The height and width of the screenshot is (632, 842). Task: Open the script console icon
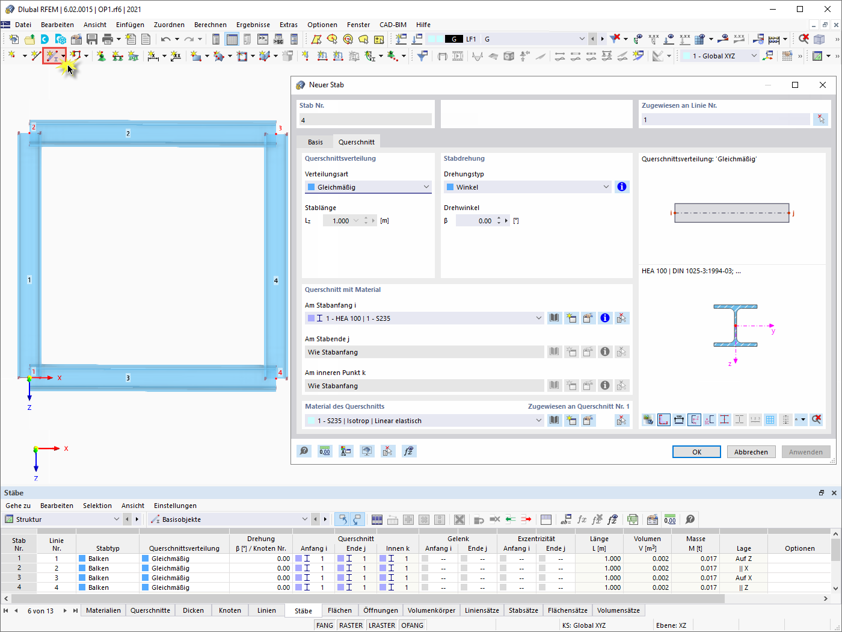(263, 39)
